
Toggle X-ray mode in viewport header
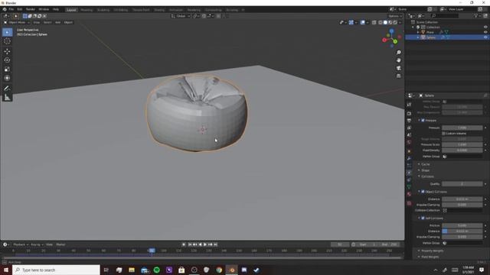point(374,22)
